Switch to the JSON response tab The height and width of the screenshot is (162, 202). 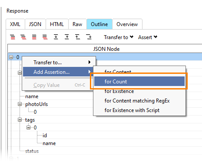(35, 24)
